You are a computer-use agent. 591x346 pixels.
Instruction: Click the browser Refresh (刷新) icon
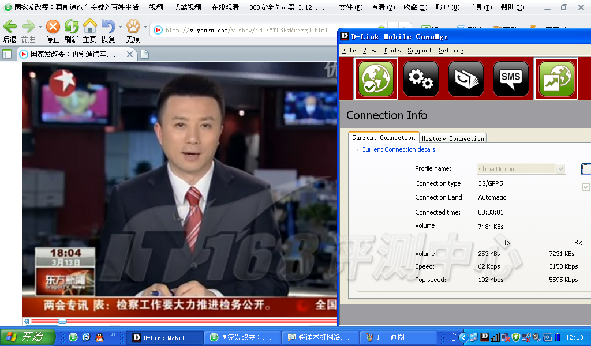click(71, 27)
